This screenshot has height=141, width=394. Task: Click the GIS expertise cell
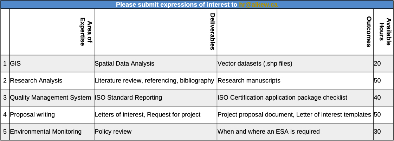[x=52, y=64]
